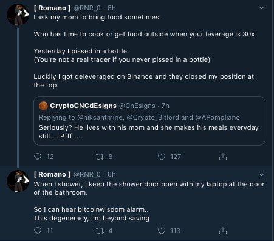This screenshot has width=274, height=241.
Task: Retweet the tweet with 8 retweets
Action: click(x=100, y=157)
